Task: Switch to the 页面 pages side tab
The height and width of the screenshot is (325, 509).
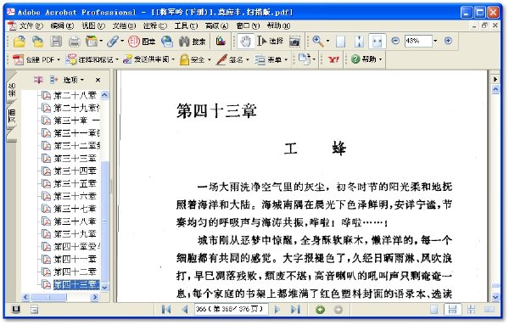Action: click(11, 115)
